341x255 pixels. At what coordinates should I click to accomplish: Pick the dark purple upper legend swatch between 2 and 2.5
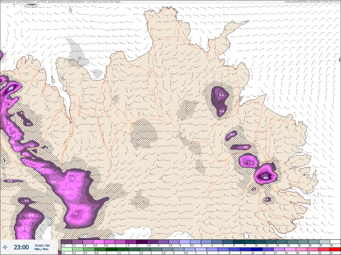pyautogui.click(x=142, y=242)
